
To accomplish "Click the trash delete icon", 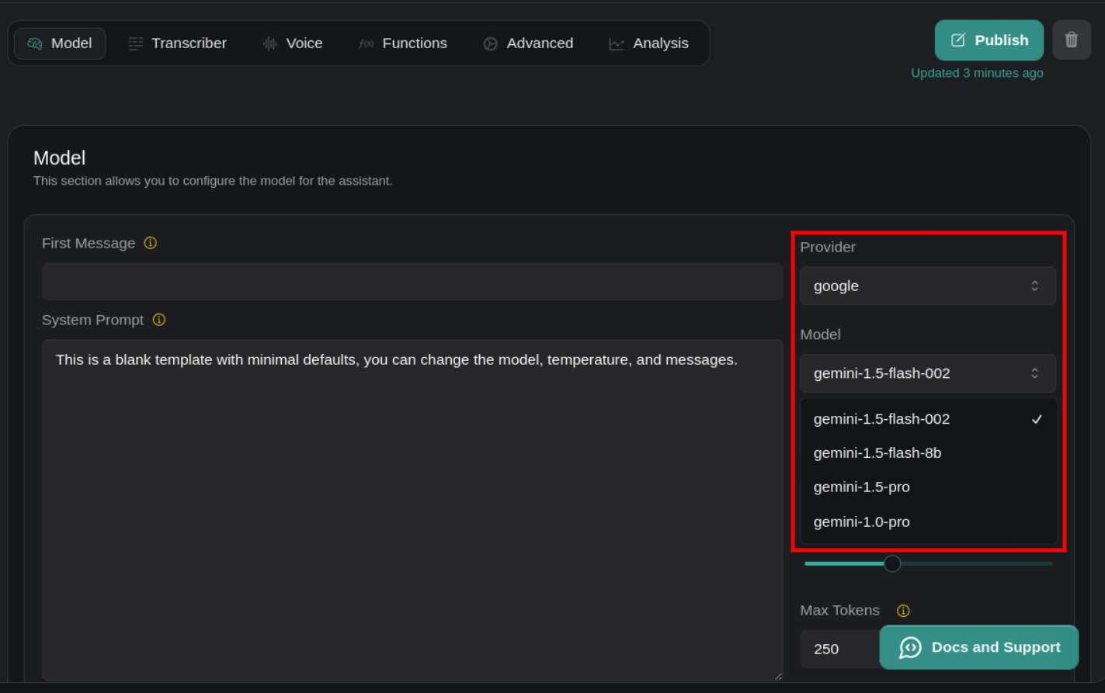I will point(1071,40).
